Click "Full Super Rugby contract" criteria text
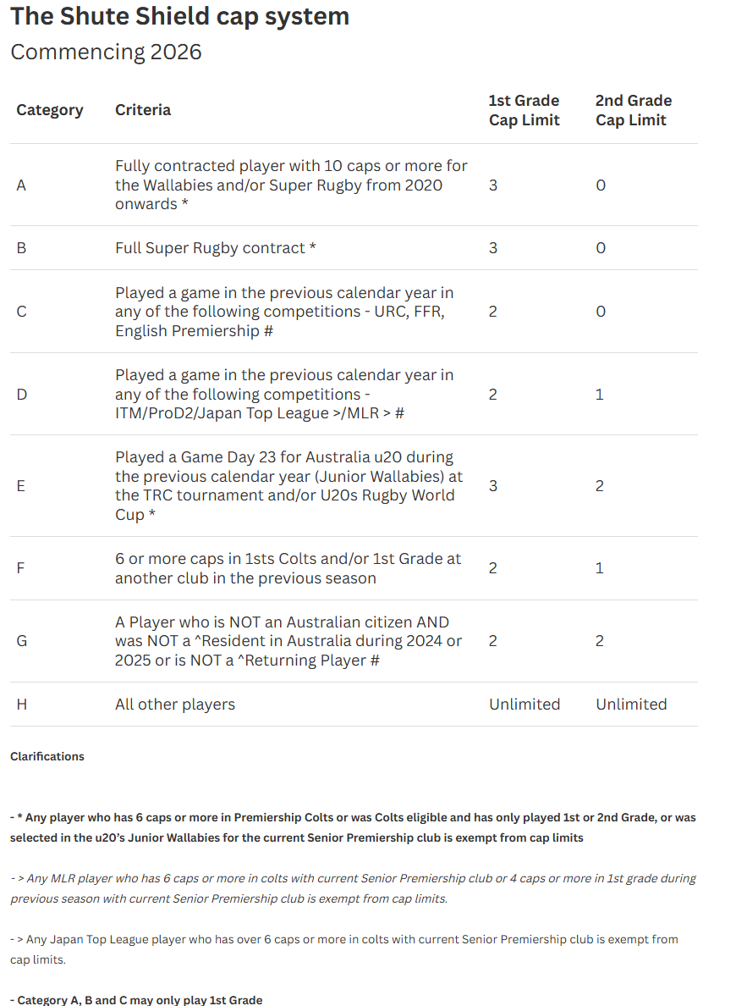Image resolution: width=747 pixels, height=1006 pixels. click(216, 248)
